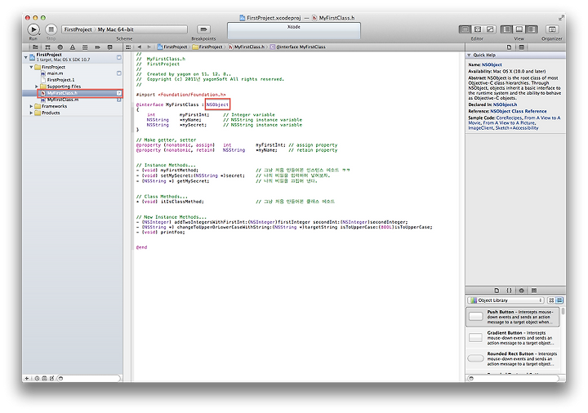Show the Debug navigator
This screenshot has width=588, height=413.
[85, 47]
